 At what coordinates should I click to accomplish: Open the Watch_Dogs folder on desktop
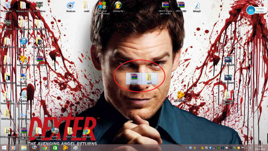tap(71, 133)
